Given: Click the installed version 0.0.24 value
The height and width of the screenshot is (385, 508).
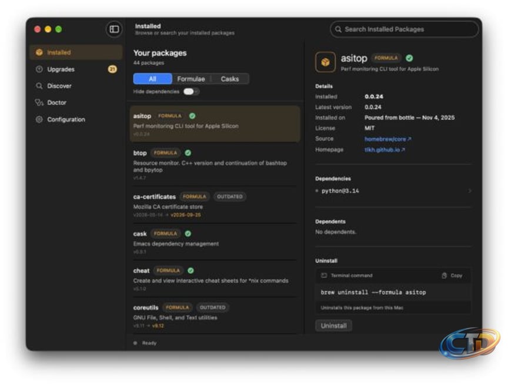Looking at the screenshot, I should 373,96.
